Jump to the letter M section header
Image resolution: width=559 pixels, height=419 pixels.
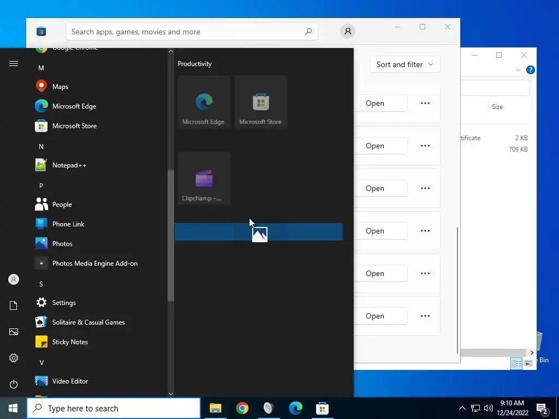point(41,68)
